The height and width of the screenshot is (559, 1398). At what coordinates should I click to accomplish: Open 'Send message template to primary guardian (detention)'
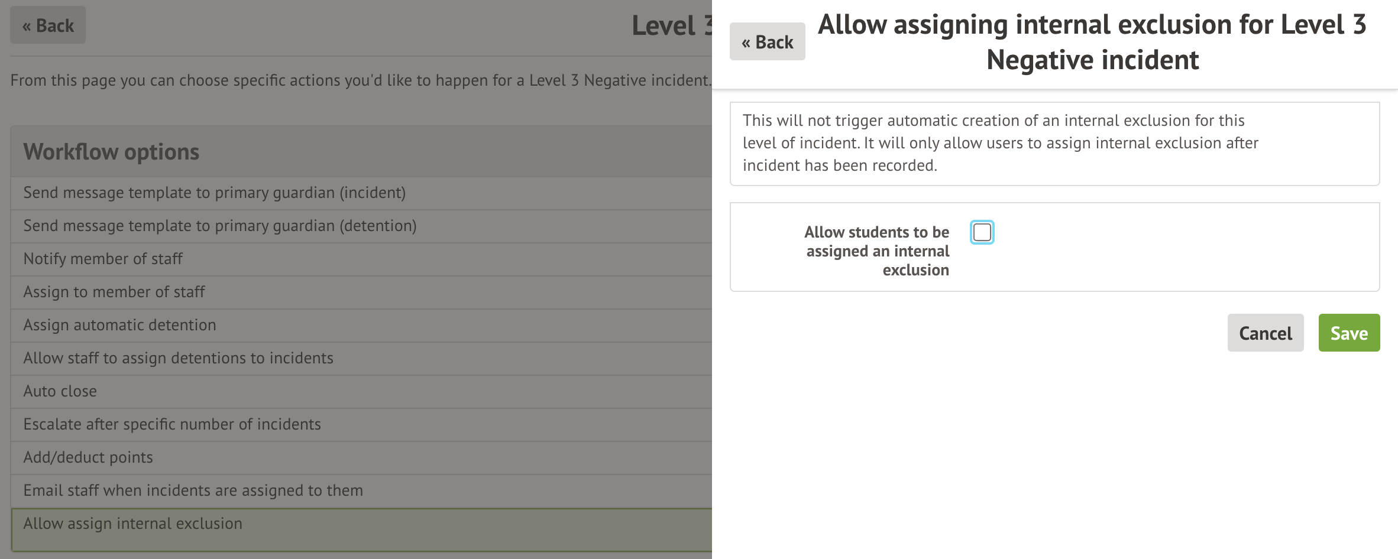click(219, 226)
